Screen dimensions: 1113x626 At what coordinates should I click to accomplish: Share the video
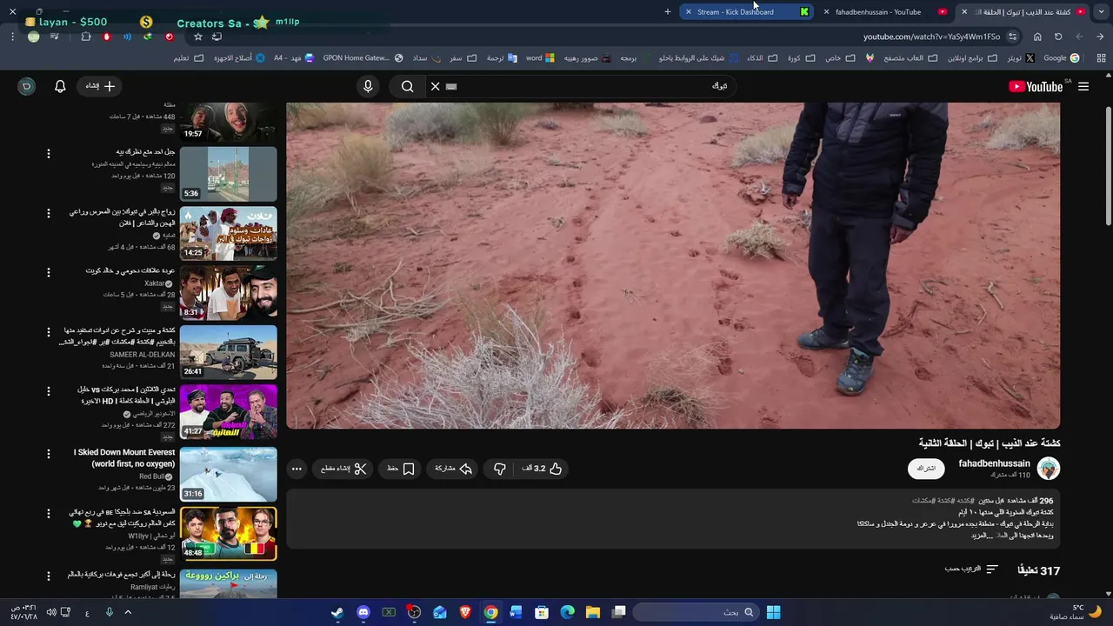pyautogui.click(x=453, y=469)
